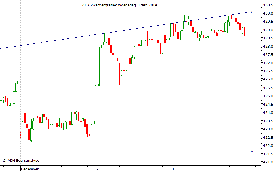Click the 425.0 price axis label

(268, 96)
